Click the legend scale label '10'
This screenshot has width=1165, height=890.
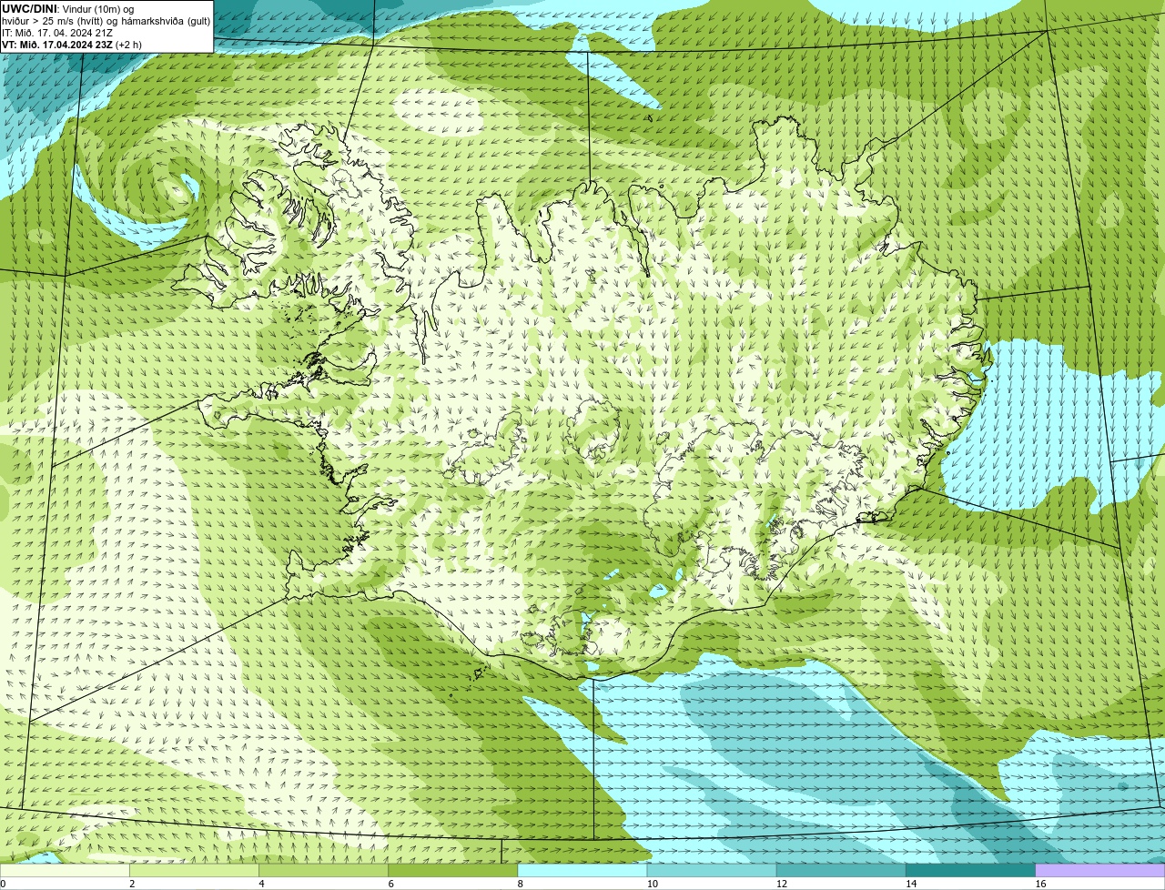click(x=653, y=884)
